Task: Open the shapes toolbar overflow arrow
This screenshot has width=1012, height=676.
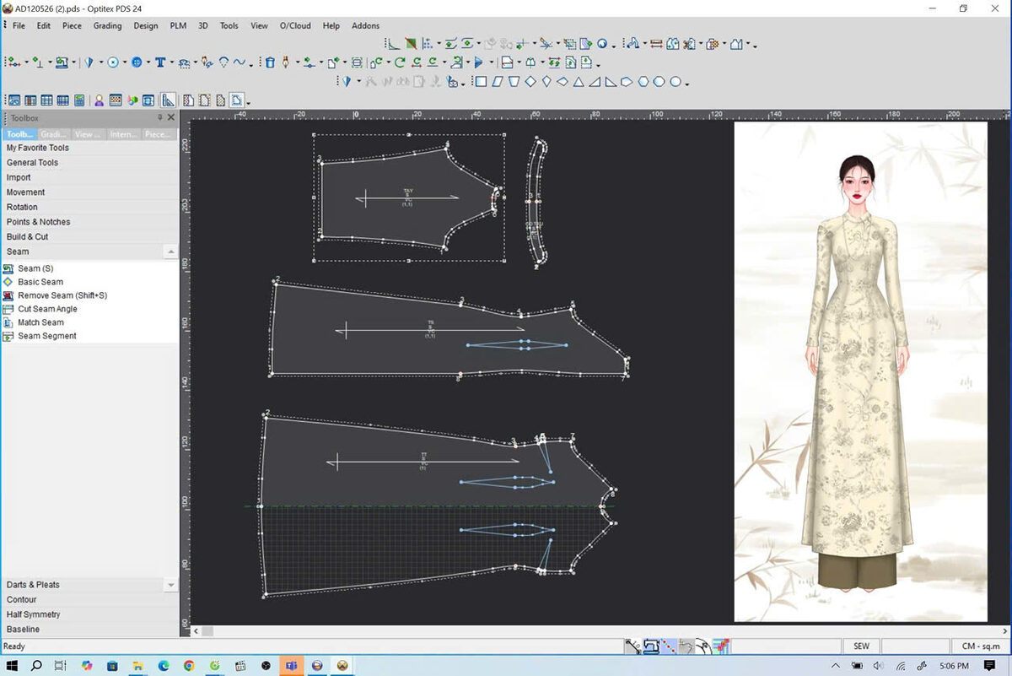Action: click(x=687, y=84)
